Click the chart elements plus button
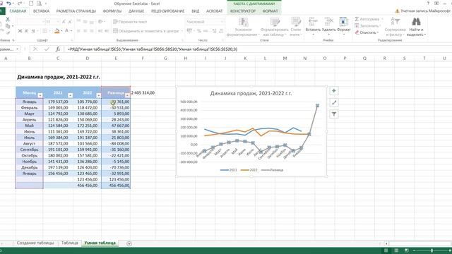Viewport: 452px width, 254px height. pyautogui.click(x=334, y=91)
